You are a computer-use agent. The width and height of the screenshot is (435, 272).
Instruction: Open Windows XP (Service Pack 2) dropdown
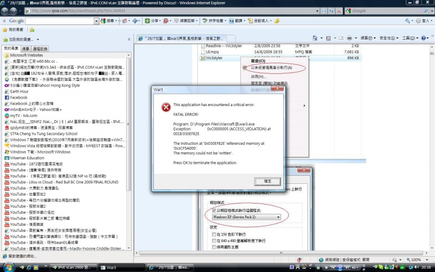click(246, 217)
